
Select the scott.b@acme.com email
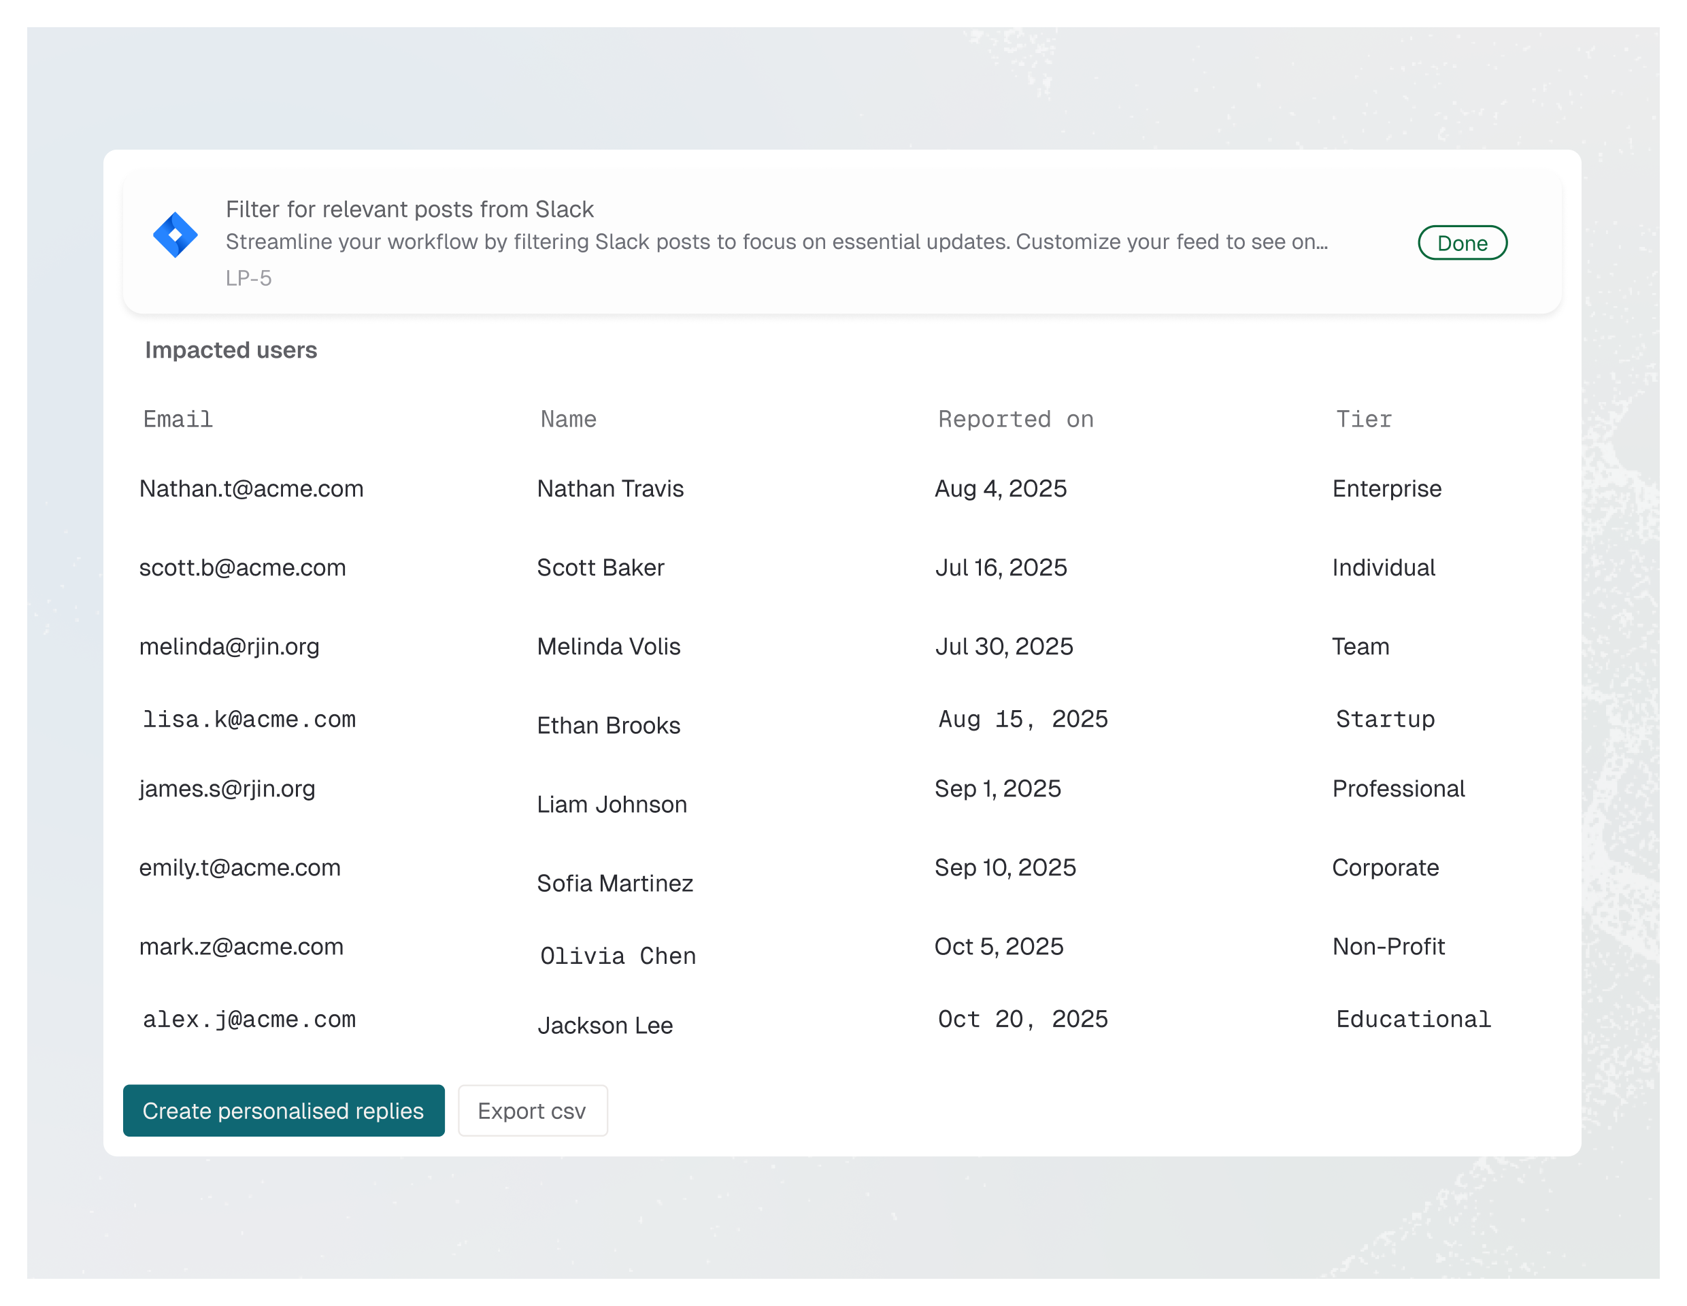(243, 568)
